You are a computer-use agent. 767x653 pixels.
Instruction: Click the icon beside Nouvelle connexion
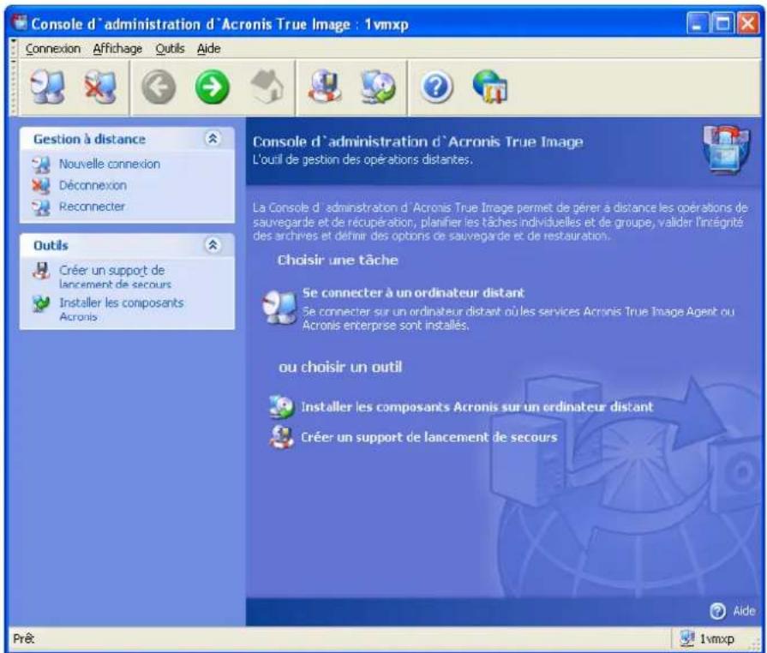pyautogui.click(x=41, y=165)
